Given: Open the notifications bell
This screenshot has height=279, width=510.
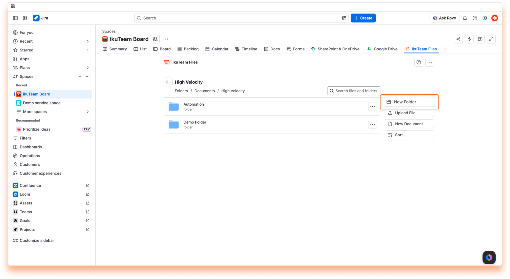Looking at the screenshot, I should pyautogui.click(x=465, y=18).
